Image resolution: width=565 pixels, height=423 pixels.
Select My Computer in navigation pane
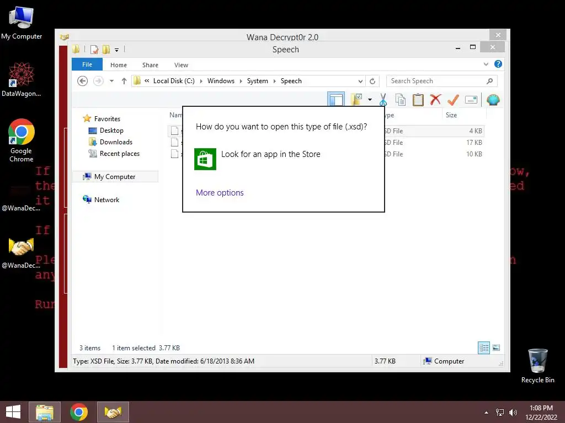point(115,177)
